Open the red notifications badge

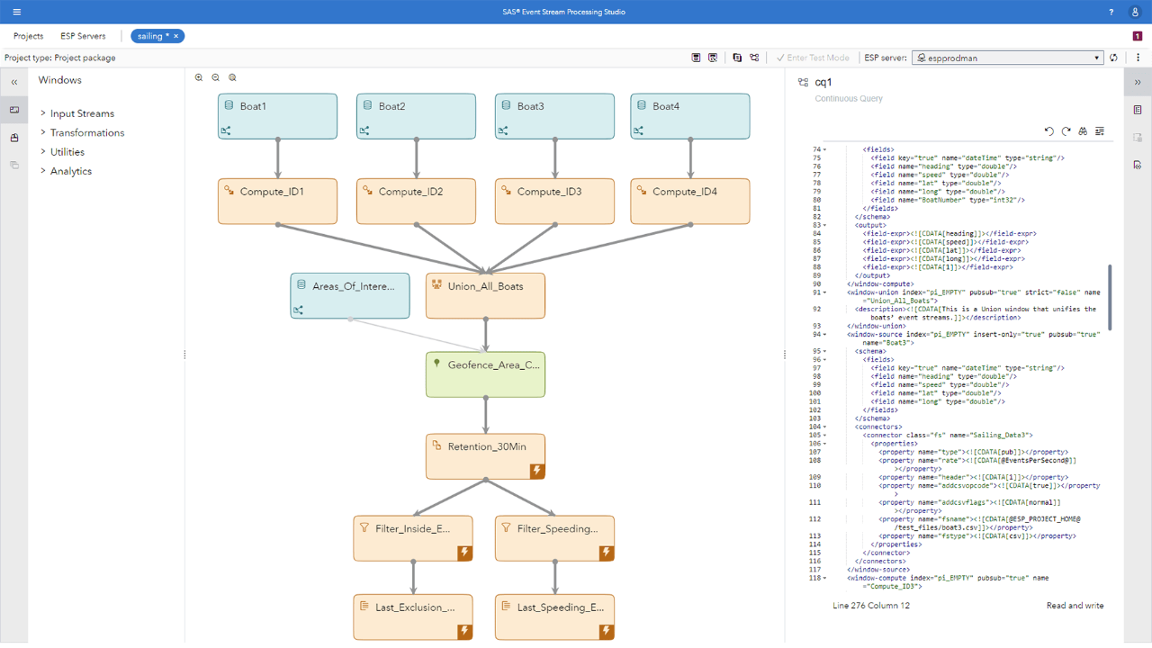(x=1138, y=36)
